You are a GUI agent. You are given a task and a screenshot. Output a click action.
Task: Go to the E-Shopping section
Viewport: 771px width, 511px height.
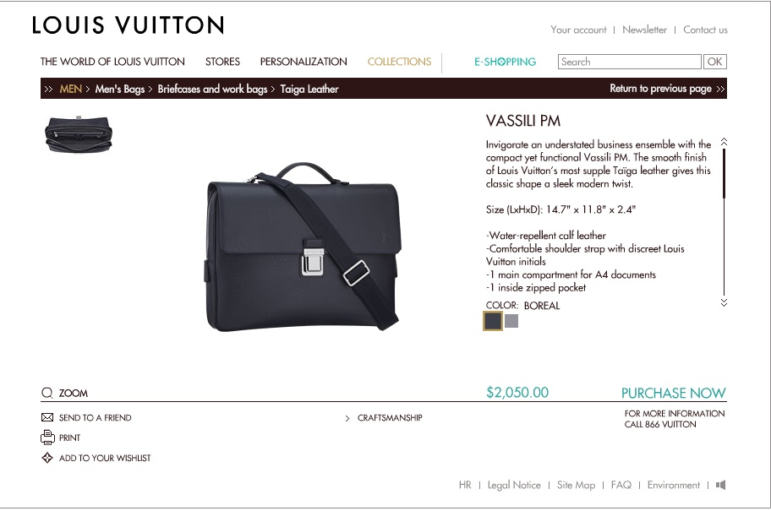click(505, 62)
